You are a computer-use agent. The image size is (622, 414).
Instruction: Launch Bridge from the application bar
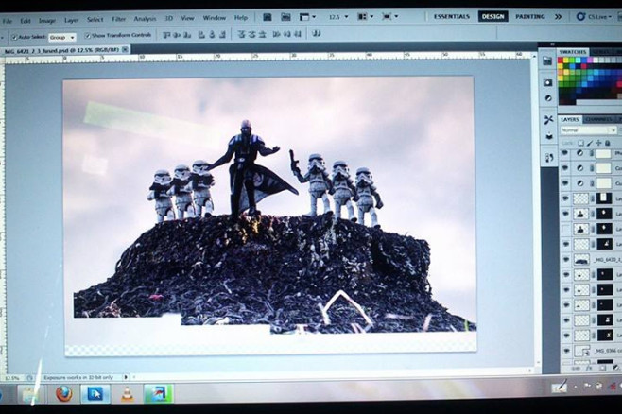[x=268, y=17]
